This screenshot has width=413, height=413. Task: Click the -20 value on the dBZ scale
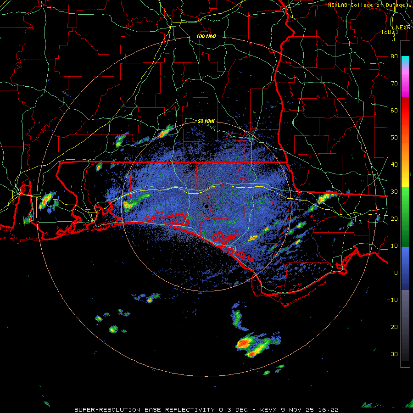(392, 327)
